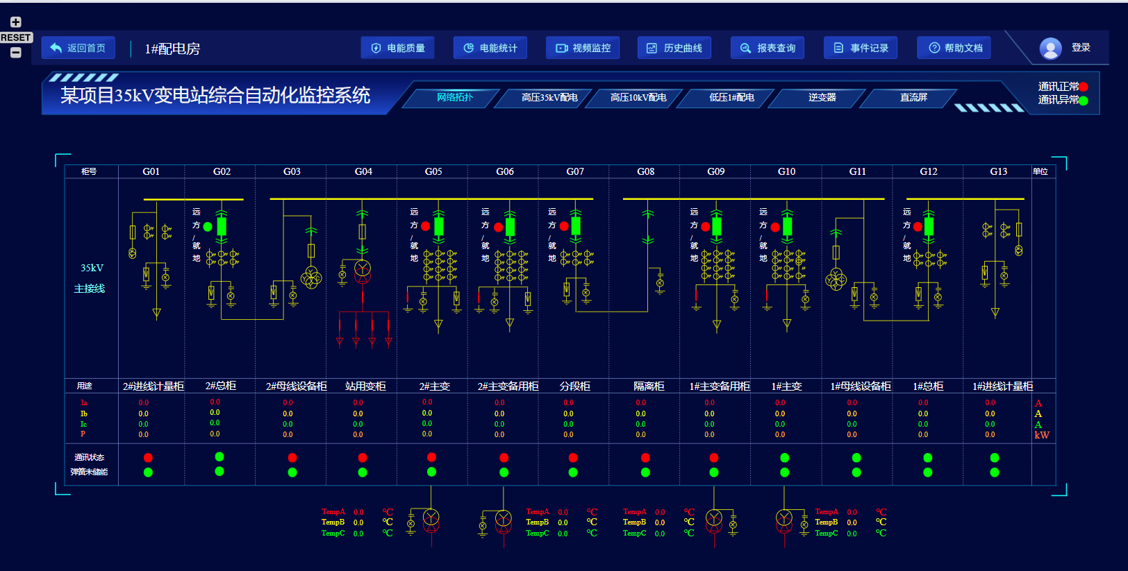The image size is (1128, 571).
Task: Open 事件记录 event log
Action: [860, 48]
